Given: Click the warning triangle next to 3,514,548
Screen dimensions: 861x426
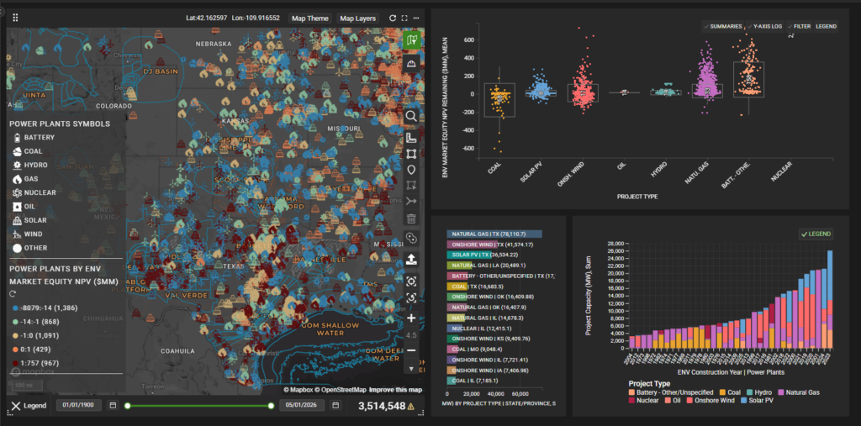Looking at the screenshot, I should (410, 407).
